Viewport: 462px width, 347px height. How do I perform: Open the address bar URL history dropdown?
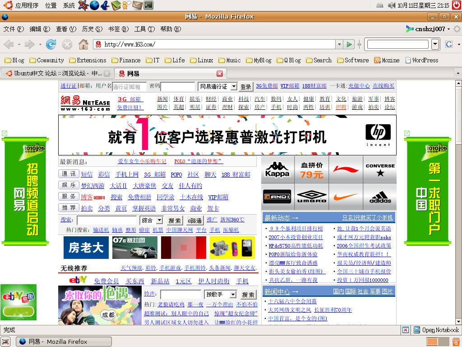pos(339,45)
